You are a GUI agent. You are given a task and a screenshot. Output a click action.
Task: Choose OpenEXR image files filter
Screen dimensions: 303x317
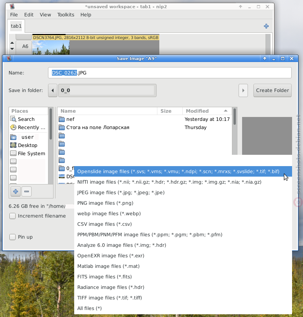tap(183, 255)
